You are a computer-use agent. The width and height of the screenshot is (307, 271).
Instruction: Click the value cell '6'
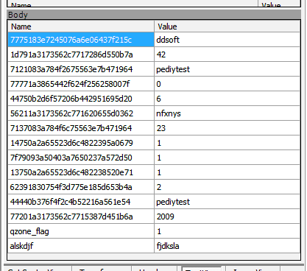(227, 99)
